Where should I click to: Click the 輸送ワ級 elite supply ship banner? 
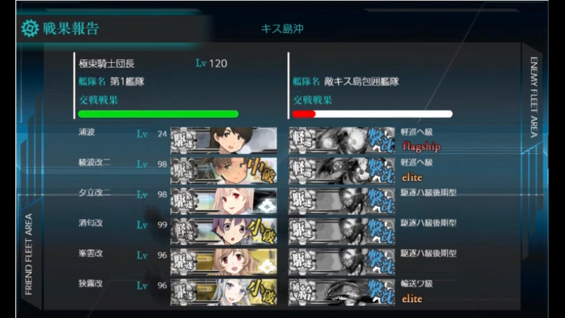coord(341,292)
